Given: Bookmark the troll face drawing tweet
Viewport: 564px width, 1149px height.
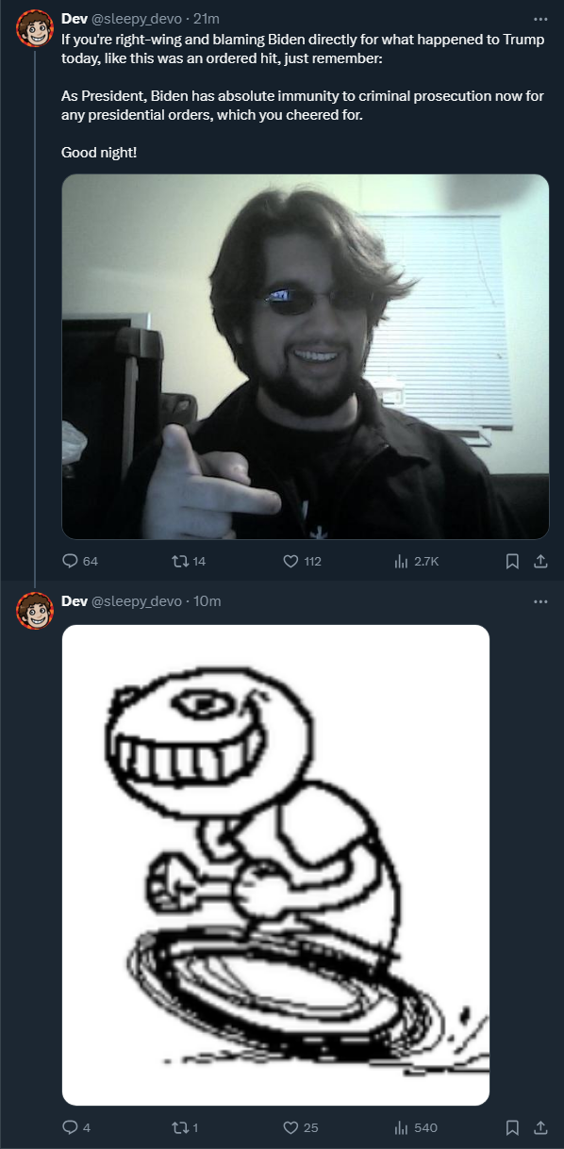Looking at the screenshot, I should tap(512, 1127).
